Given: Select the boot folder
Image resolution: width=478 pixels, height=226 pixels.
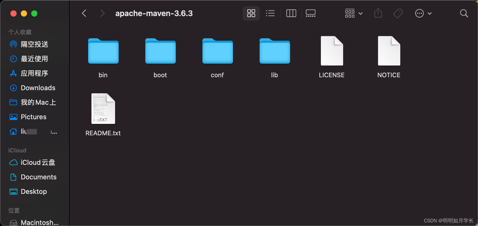Looking at the screenshot, I should point(161,51).
